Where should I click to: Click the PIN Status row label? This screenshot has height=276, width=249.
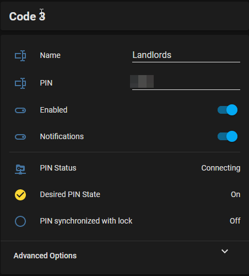pyautogui.click(x=58, y=168)
